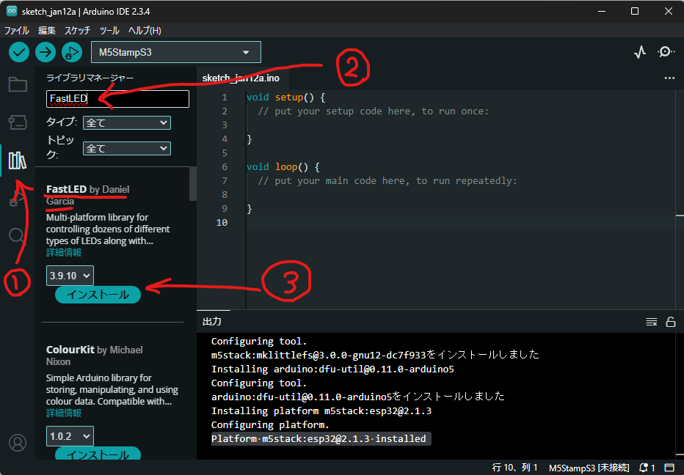Image resolution: width=684 pixels, height=475 pixels.
Task: Click the 出力 panel header label
Action: [212, 322]
